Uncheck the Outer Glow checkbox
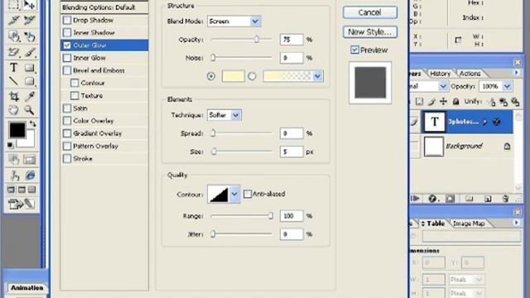Screen dimensions: 530x298 (x=67, y=46)
